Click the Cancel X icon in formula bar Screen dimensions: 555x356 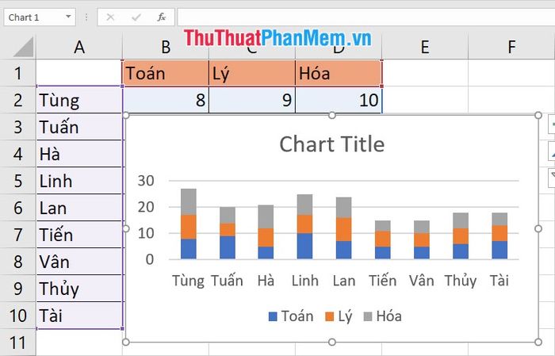110,17
